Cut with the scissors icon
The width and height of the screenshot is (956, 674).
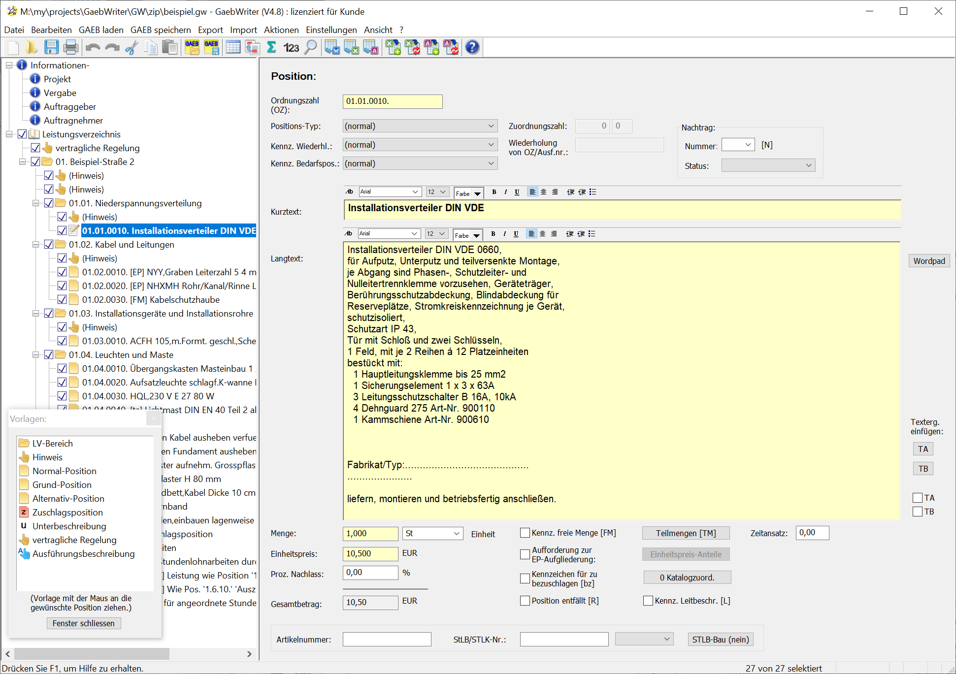point(132,47)
